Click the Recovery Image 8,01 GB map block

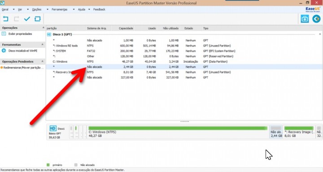point(299,132)
